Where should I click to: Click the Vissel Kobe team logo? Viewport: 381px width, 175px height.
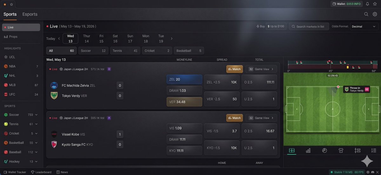pyautogui.click(x=54, y=134)
